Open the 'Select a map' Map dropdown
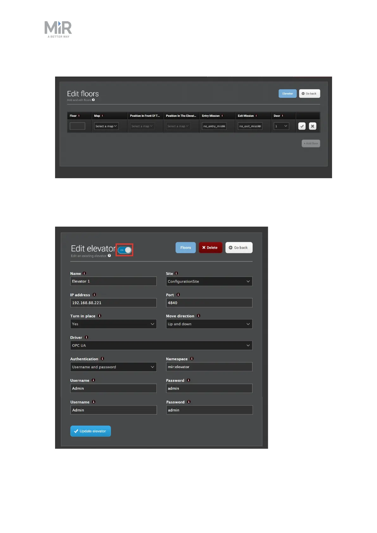Screen dimensions: 377x533 [106, 126]
